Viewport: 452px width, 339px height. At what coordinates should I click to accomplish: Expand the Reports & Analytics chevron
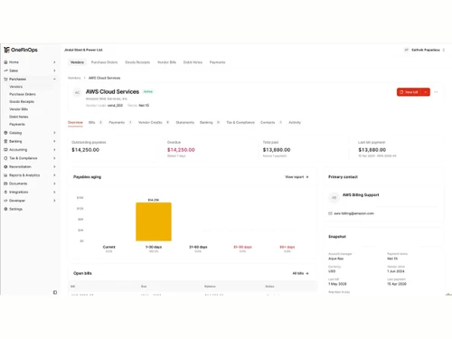pos(54,175)
